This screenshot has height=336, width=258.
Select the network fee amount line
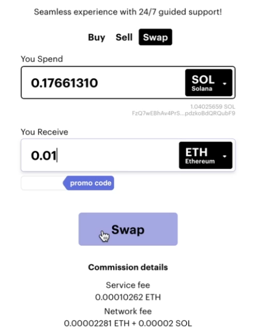click(128, 323)
